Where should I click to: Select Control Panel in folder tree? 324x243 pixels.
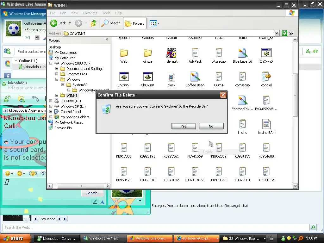[71, 112]
